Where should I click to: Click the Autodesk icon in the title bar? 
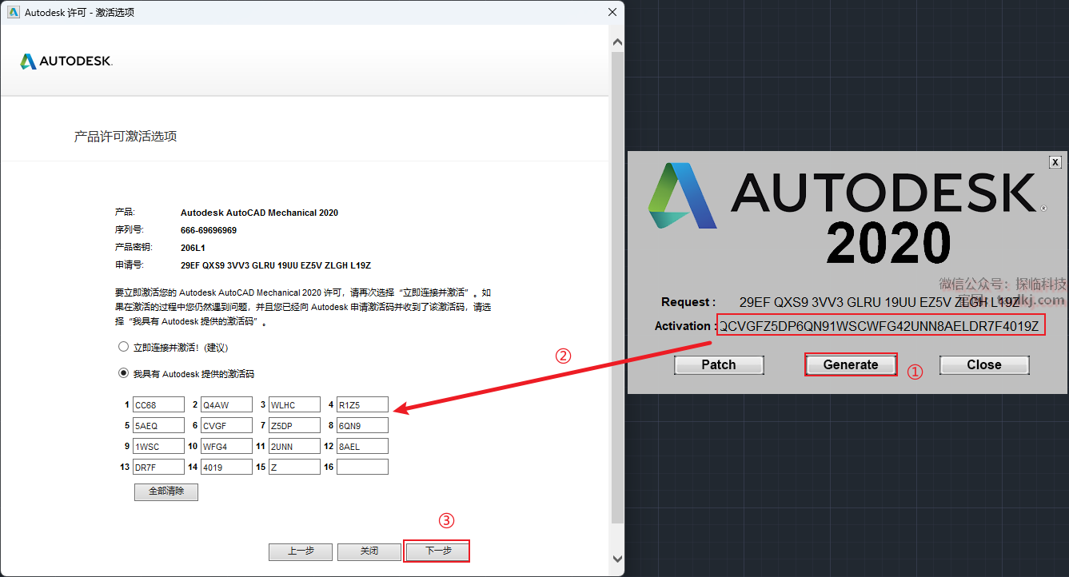click(x=14, y=12)
